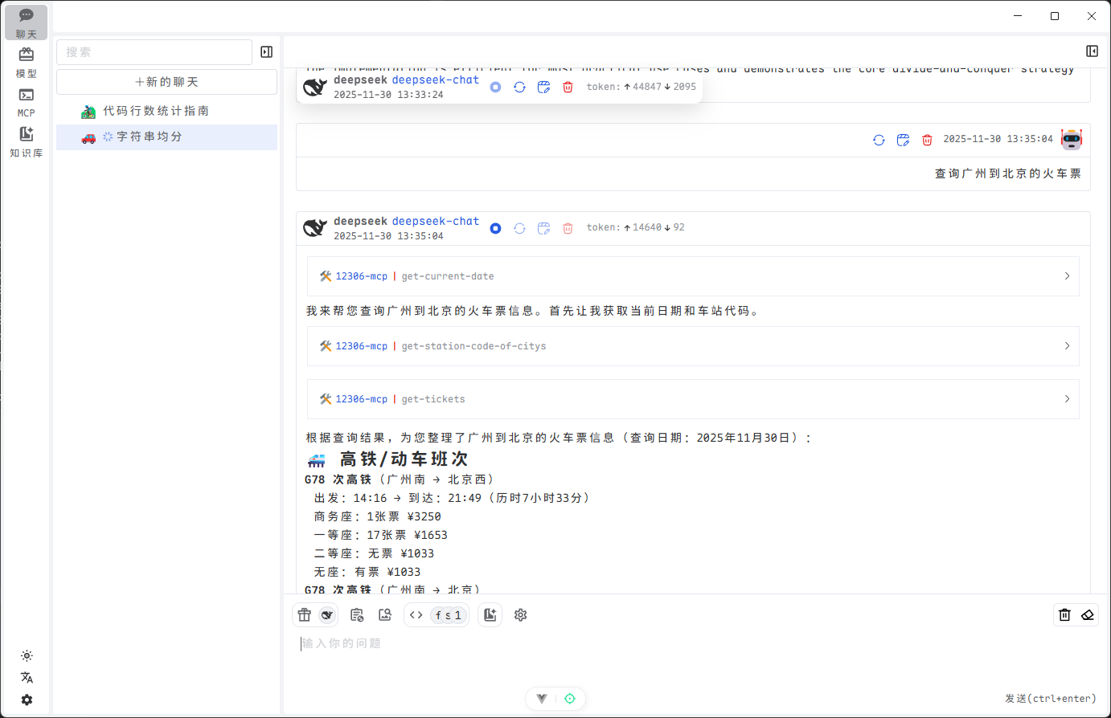
Task: Stop generation on the 13:35:04 deepseek reply
Action: (x=495, y=228)
